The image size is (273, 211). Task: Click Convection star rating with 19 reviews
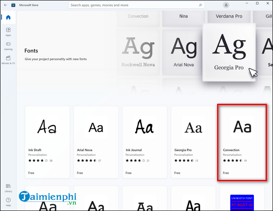tap(235, 160)
